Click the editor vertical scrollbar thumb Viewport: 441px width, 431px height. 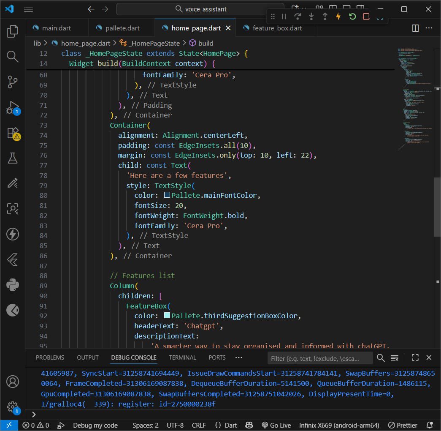[x=437, y=207]
